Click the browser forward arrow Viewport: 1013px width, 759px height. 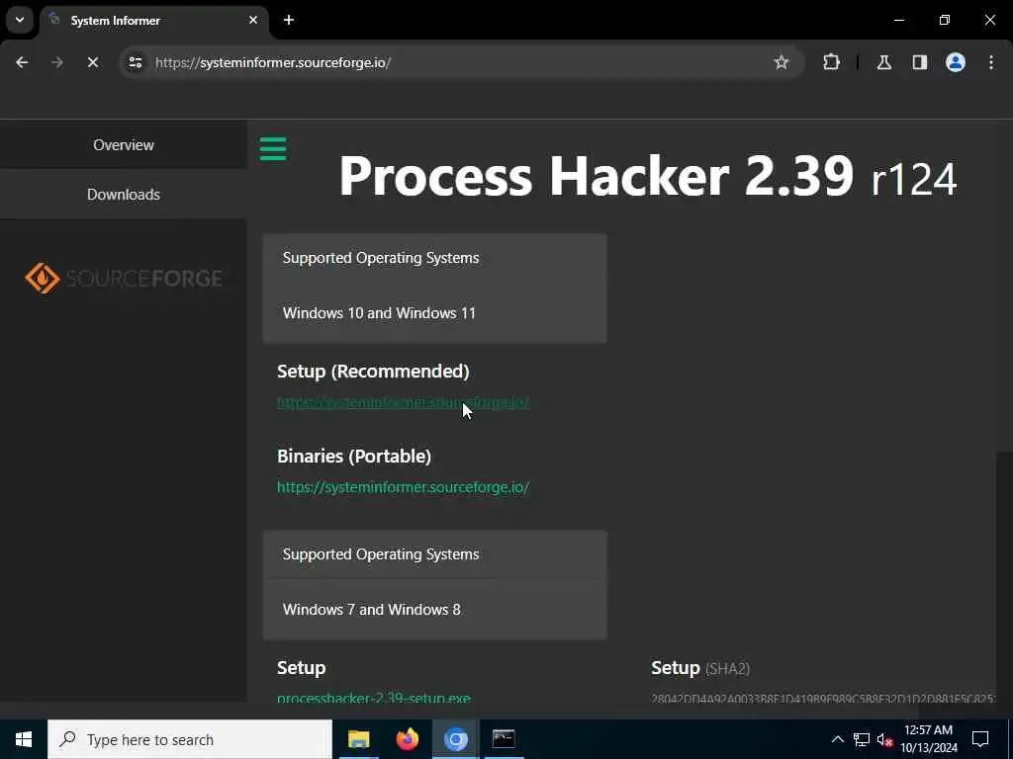pos(57,62)
